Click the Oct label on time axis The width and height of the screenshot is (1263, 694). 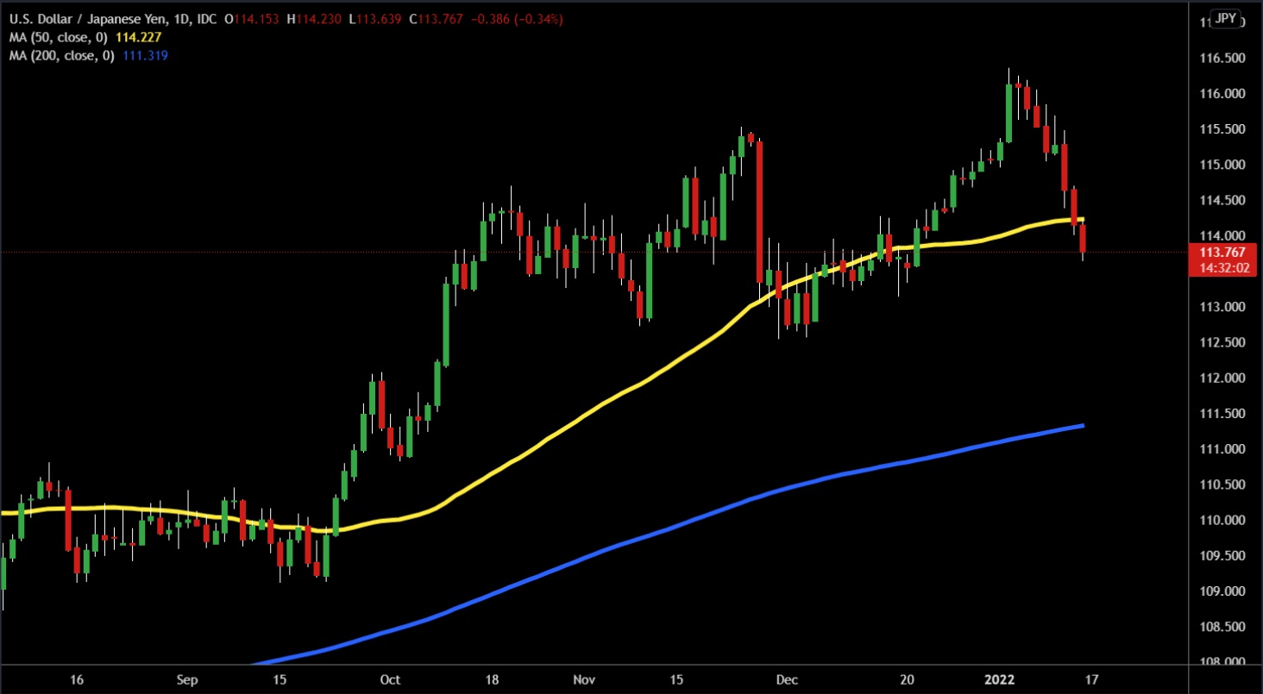[x=390, y=680]
